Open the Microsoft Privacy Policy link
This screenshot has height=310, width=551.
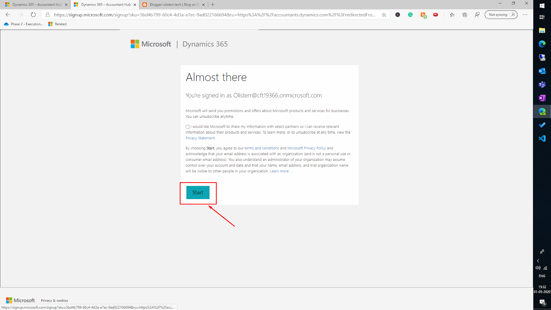(306, 148)
